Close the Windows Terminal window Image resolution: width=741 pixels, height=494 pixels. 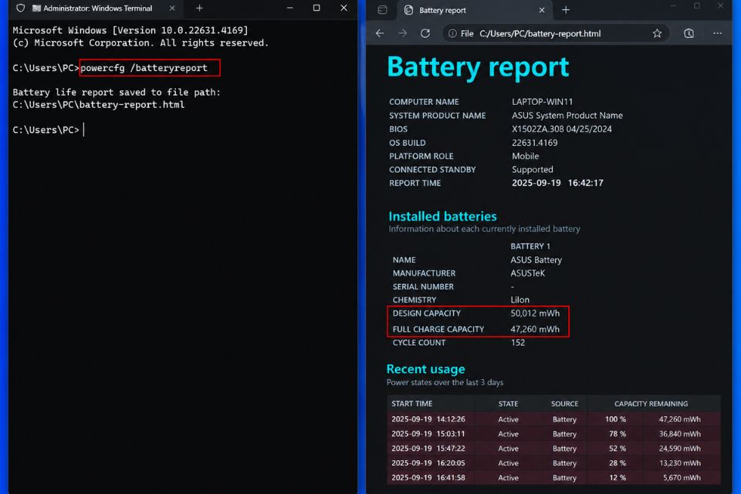pos(343,8)
